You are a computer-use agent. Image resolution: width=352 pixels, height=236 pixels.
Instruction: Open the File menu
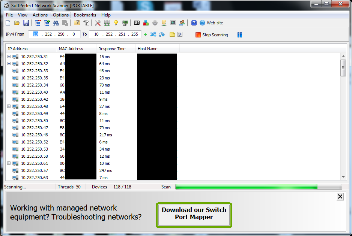9,15
